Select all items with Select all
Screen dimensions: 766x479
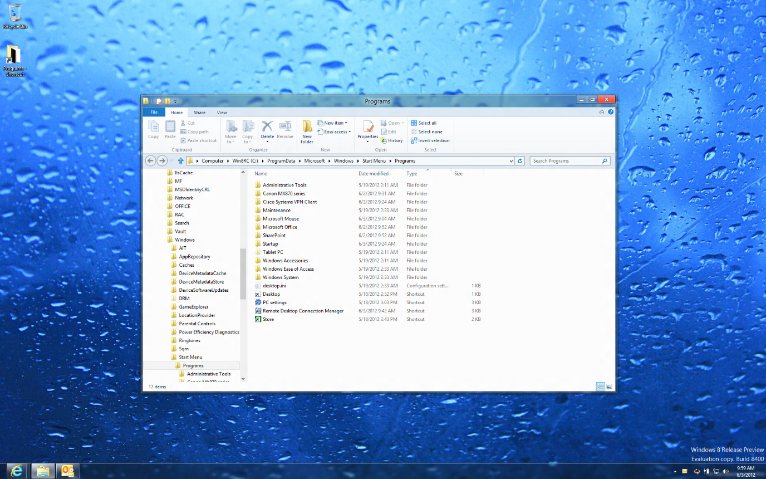pyautogui.click(x=425, y=123)
